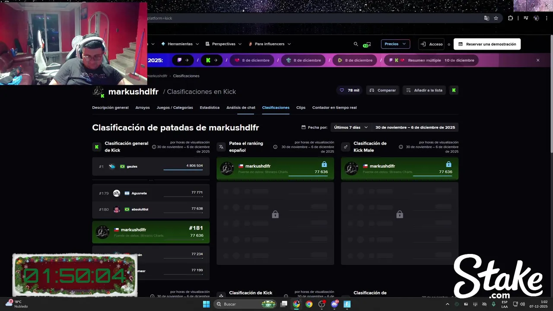Click the search magnifier icon in site header
This screenshot has width=553, height=311.
point(356,44)
